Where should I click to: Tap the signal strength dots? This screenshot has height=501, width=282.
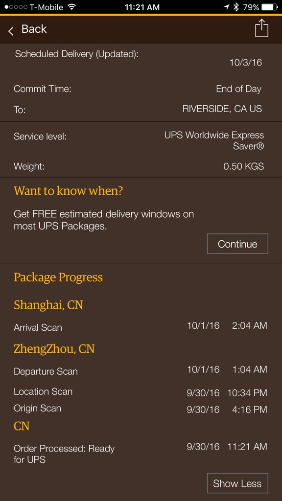(16, 7)
